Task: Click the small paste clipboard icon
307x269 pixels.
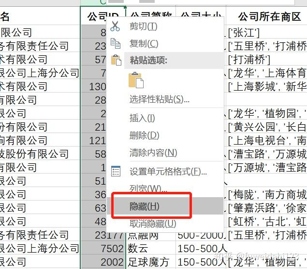Action: [116, 60]
